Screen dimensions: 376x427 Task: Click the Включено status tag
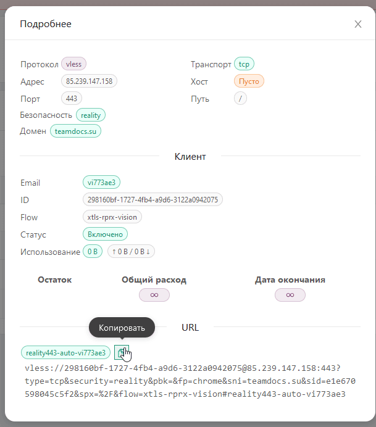[x=106, y=234]
